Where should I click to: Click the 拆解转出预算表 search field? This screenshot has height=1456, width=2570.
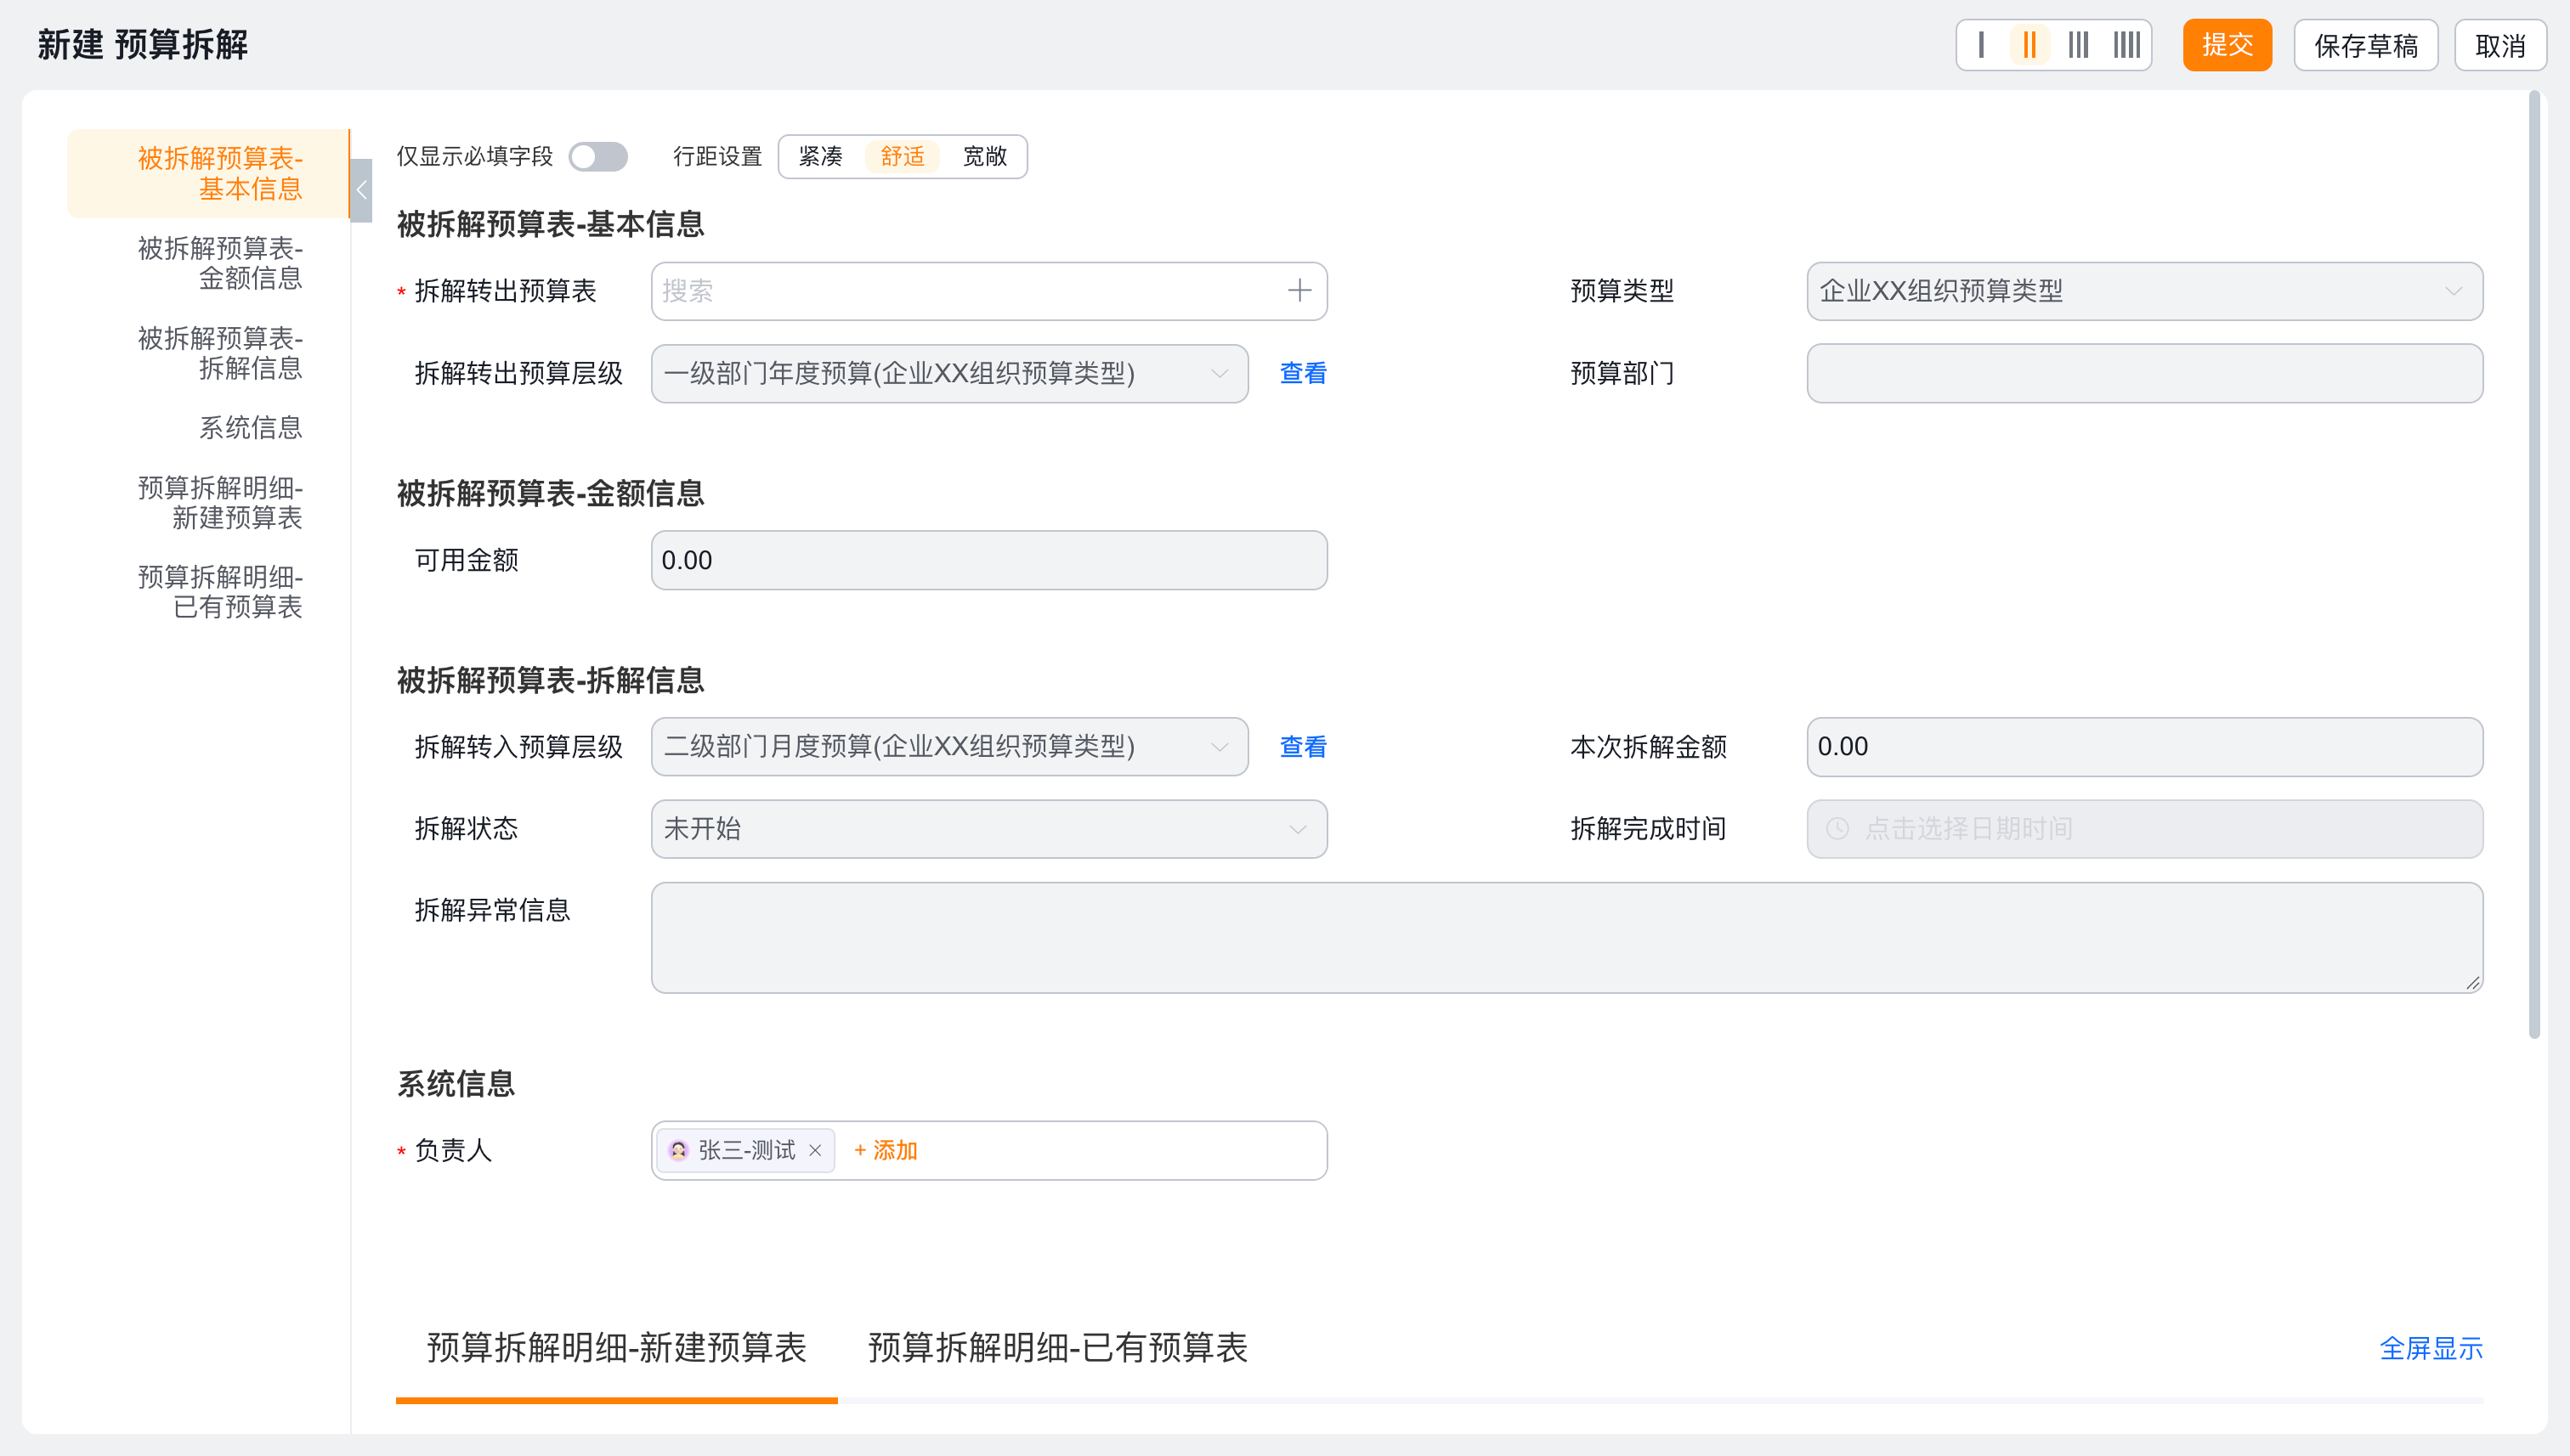pyautogui.click(x=989, y=291)
